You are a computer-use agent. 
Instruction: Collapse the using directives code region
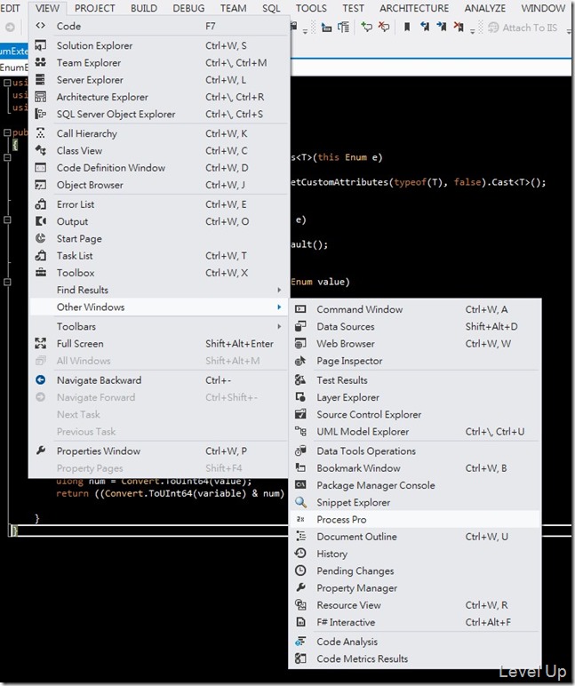pos(7,83)
